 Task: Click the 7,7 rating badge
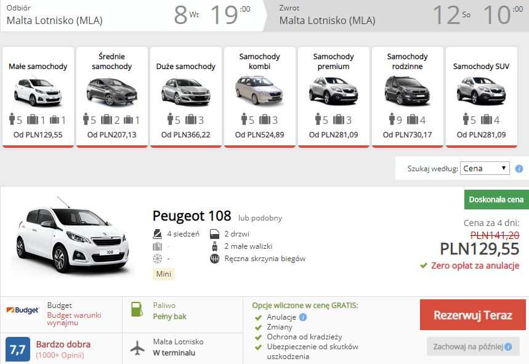(17, 349)
